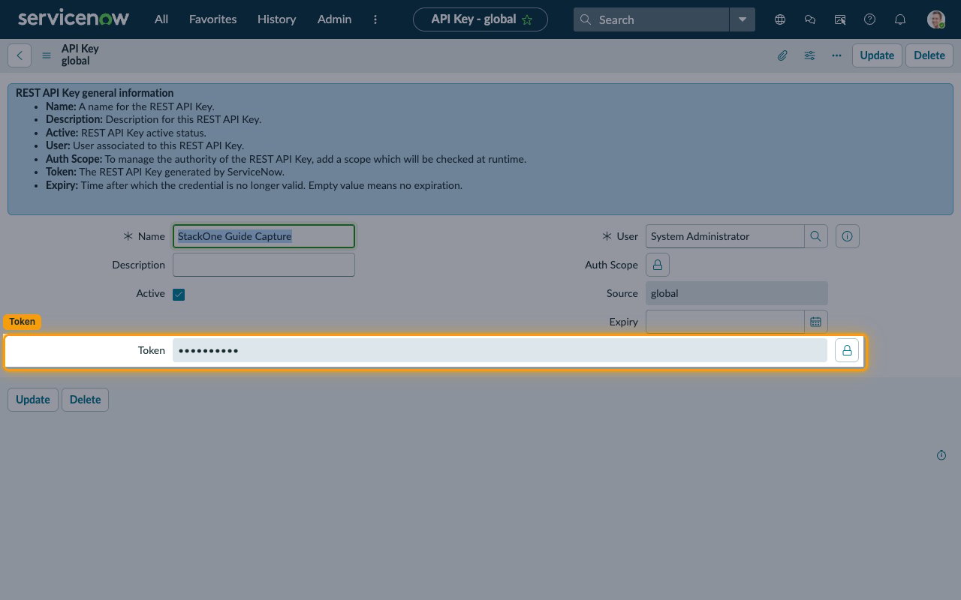Click the Expiry date input field
Image resolution: width=961 pixels, height=600 pixels.
click(x=725, y=322)
